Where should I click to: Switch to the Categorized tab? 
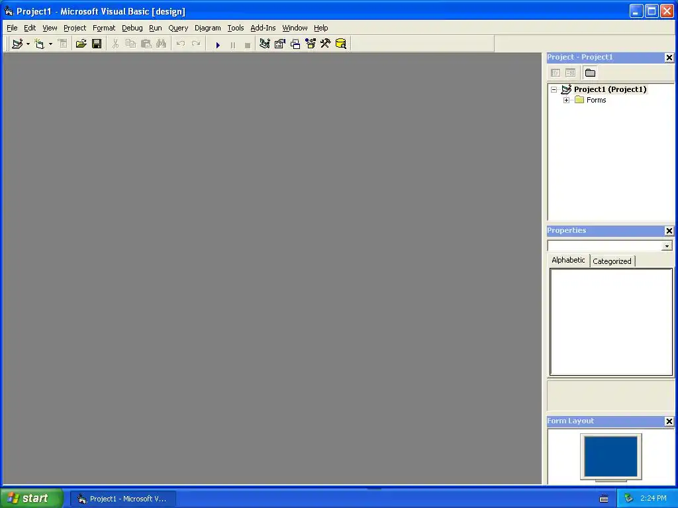pos(612,261)
